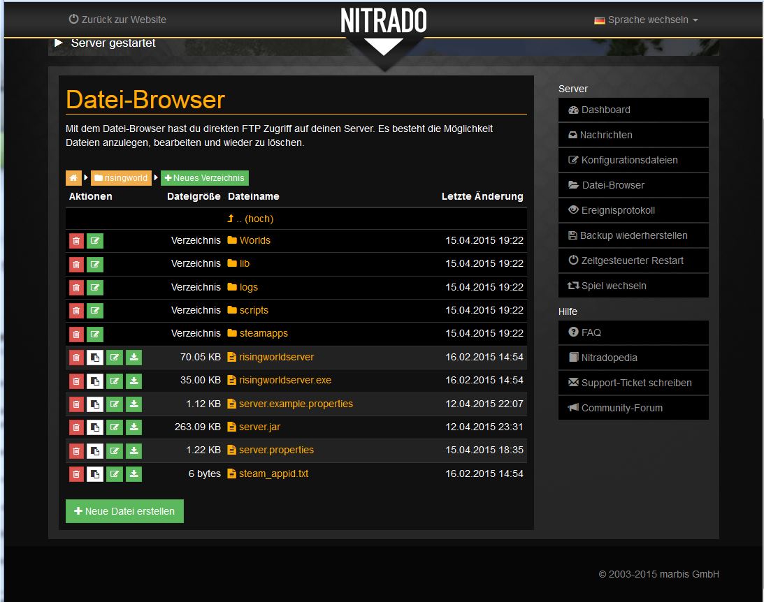764x602 pixels.
Task: Select Konfigurationsdateien in the sidebar
Action: coord(629,160)
